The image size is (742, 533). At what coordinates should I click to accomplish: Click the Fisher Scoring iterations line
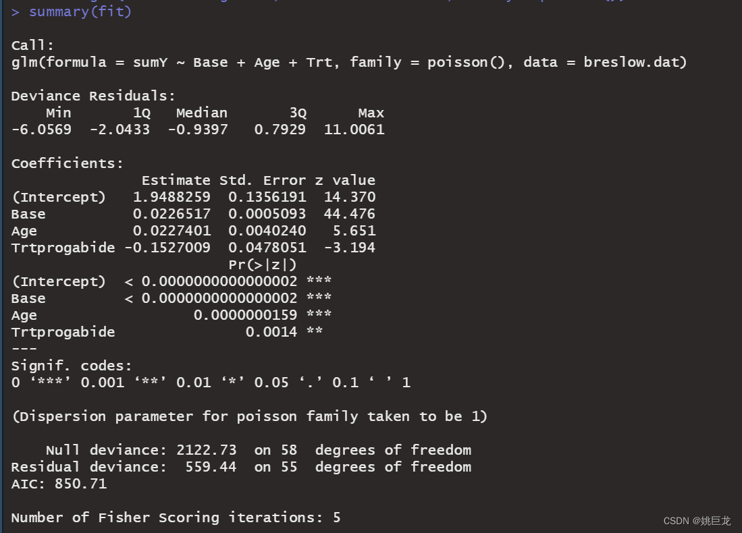point(176,517)
